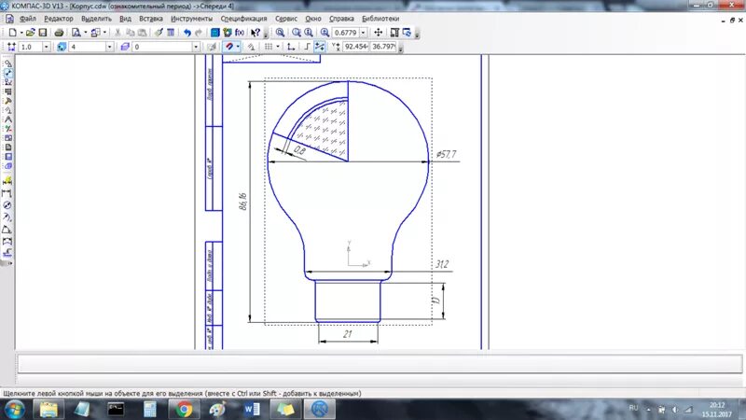Click the zoom by scale magnifier icon
The width and height of the screenshot is (746, 420).
click(325, 33)
